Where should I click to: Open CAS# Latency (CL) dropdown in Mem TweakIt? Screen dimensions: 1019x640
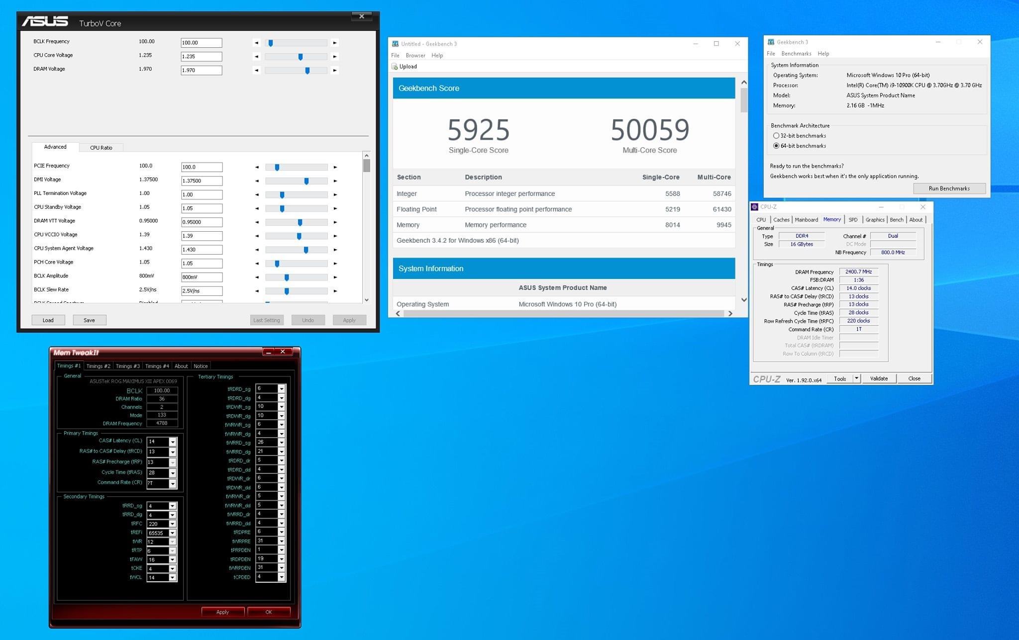173,442
